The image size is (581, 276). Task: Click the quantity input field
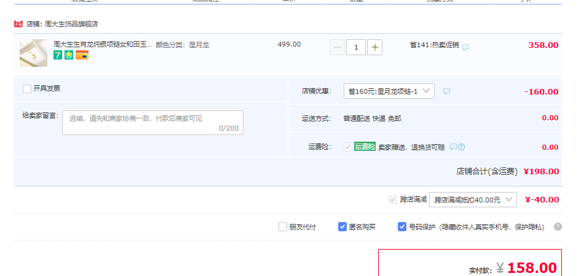356,47
